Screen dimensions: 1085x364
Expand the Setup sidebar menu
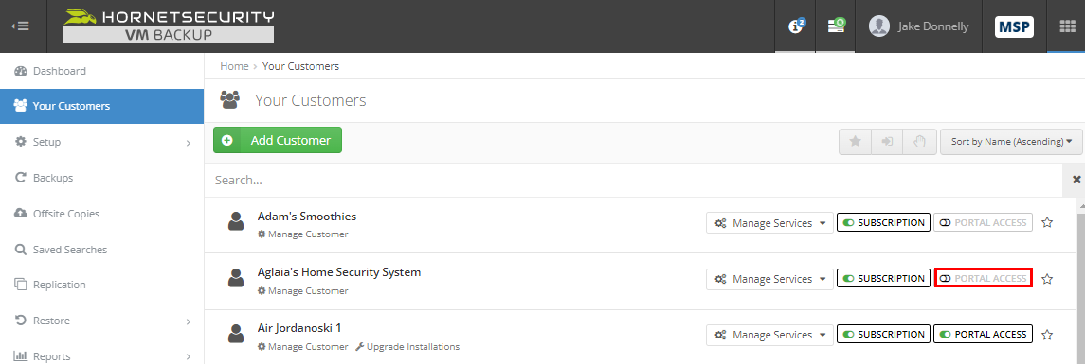tap(101, 142)
